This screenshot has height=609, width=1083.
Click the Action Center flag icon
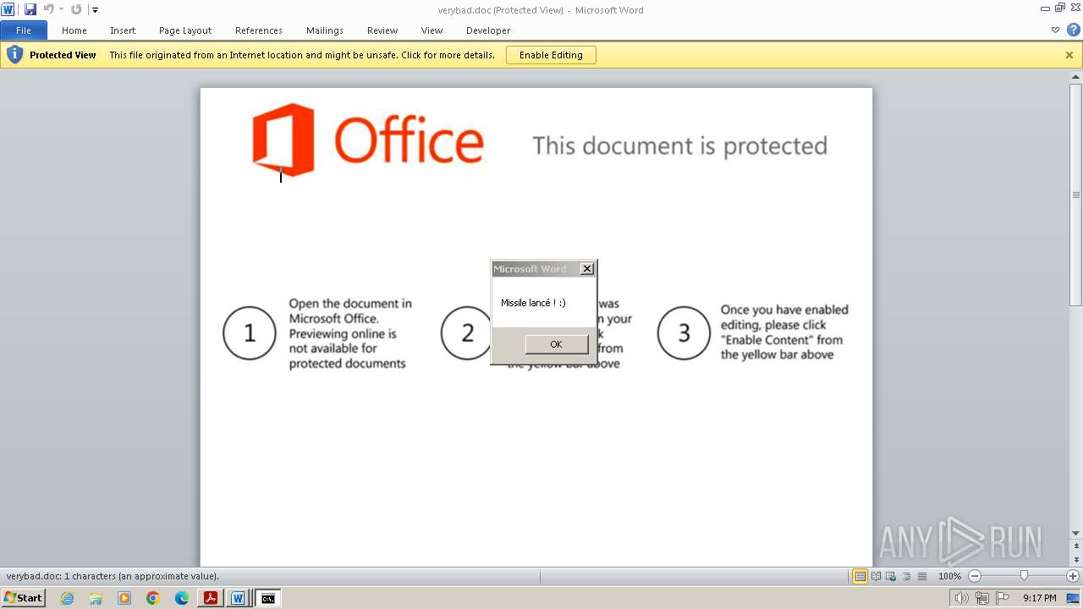(1003, 598)
